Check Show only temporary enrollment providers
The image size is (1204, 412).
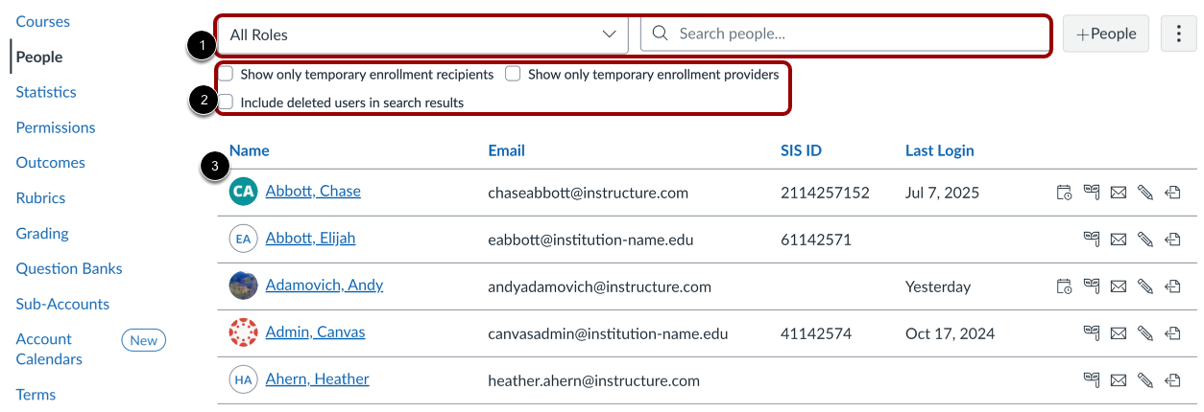(514, 74)
